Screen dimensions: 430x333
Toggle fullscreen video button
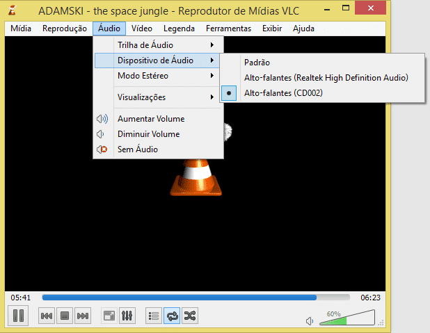pos(109,316)
